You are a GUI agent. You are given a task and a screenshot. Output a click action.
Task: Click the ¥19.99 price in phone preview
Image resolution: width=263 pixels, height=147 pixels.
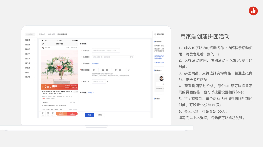pos(46,87)
